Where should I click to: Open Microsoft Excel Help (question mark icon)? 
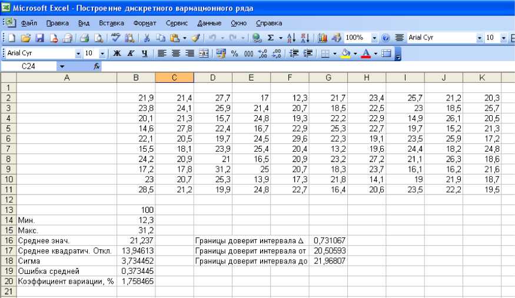coord(386,38)
